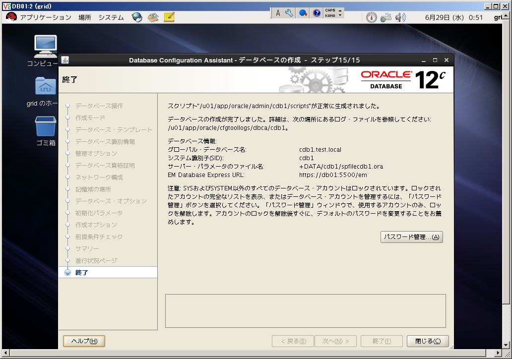Open the clock showing 6月29日 0:51
This screenshot has width=512, height=359.
453,18
